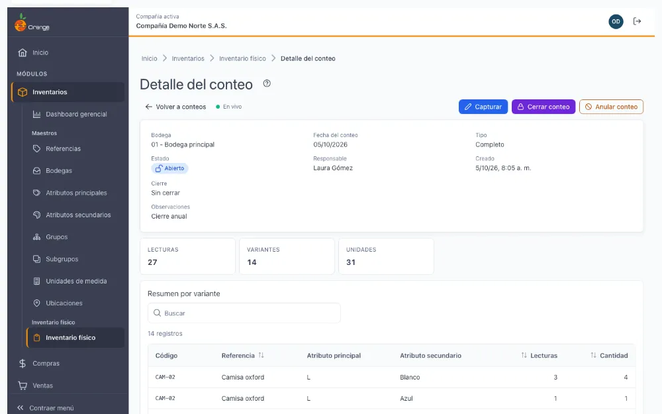This screenshot has width=662, height=414.
Task: Click the 'Cierre anual' observation text
Action: [169, 217]
